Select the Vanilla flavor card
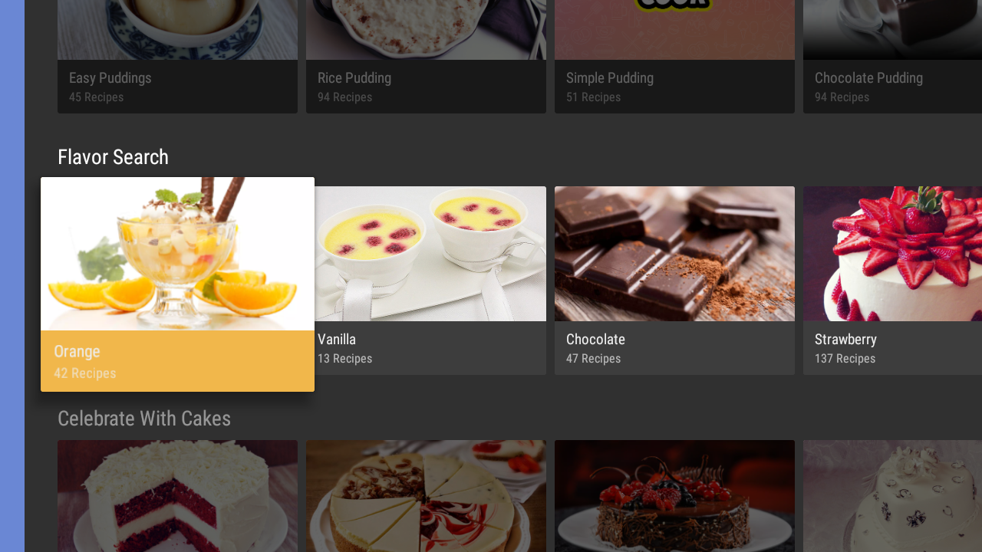The height and width of the screenshot is (552, 982). (430, 281)
